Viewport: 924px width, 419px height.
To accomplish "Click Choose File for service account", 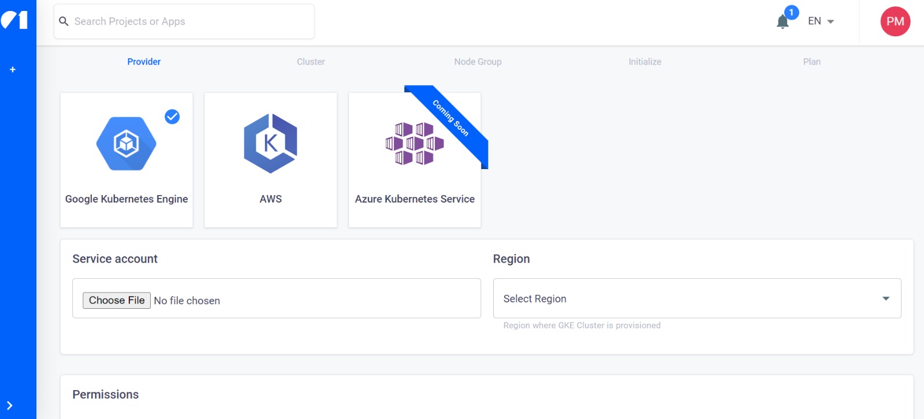I will pyautogui.click(x=117, y=300).
